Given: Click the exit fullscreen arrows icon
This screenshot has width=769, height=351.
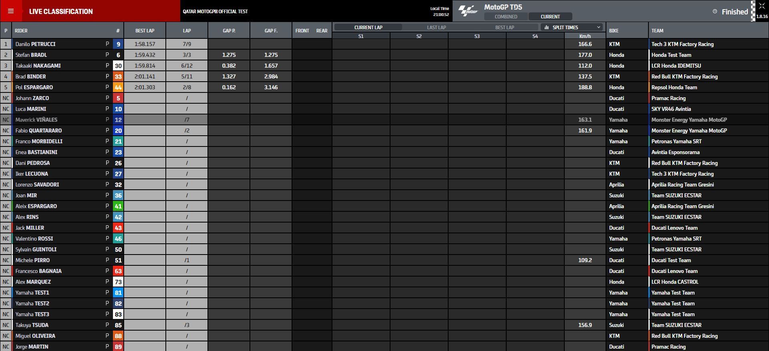Looking at the screenshot, I should point(761,6).
